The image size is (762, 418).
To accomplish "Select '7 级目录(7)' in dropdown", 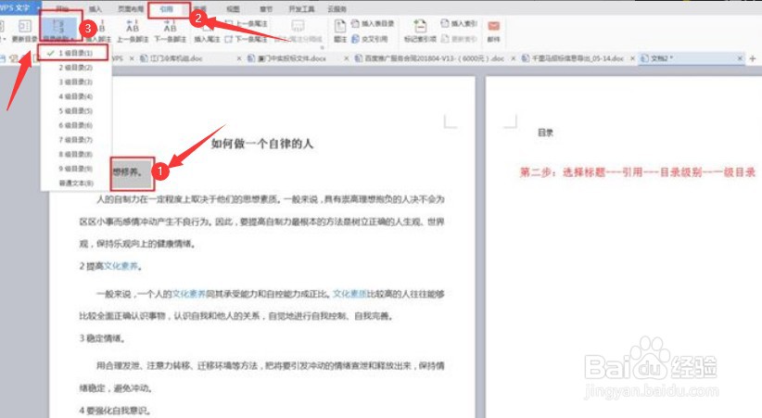I will click(x=76, y=140).
